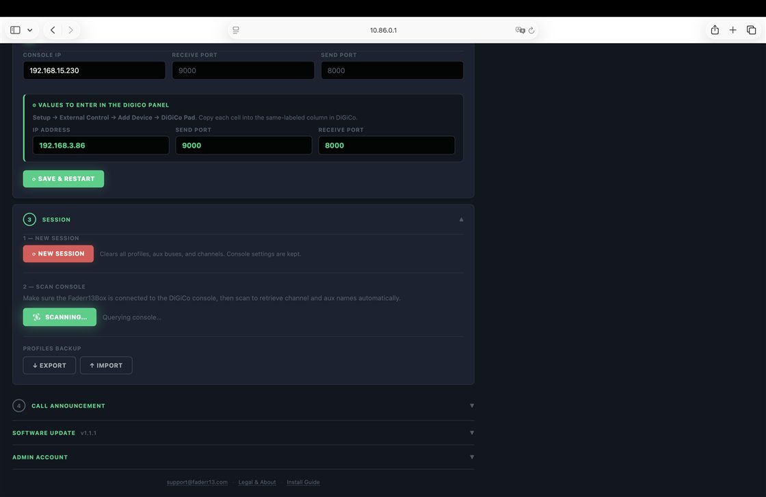766x497 pixels.
Task: Select the Session section heading
Action: tap(56, 219)
